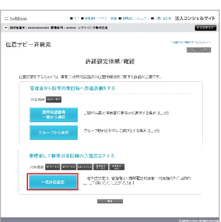Click the 一括許諾設定 button

[x=53, y=182]
